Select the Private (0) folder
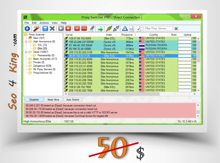The width and height of the screenshot is (220, 163). pos(39,62)
